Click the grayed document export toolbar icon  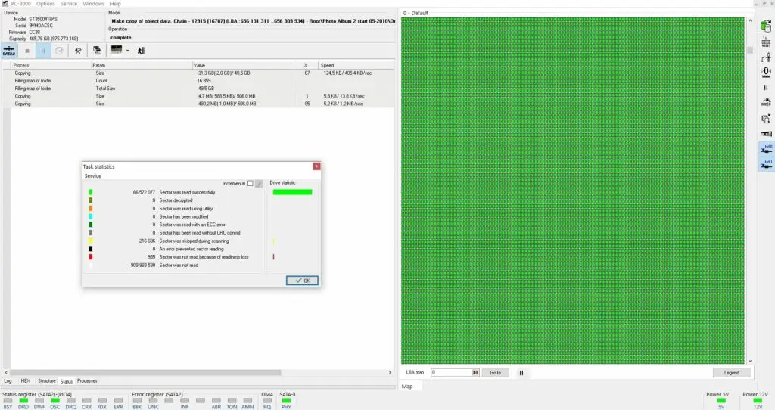click(59, 51)
